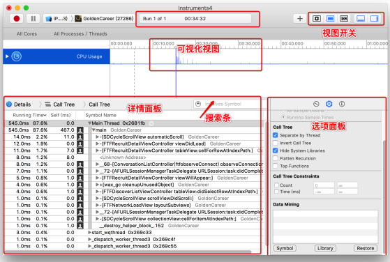Image resolution: width=390 pixels, height=262 pixels.
Task: Open the target device selector iP...3)
Action: (57, 19)
